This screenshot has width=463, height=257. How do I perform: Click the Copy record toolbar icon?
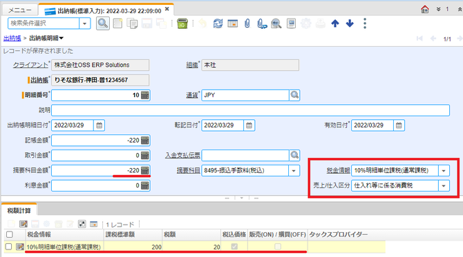[x=132, y=23]
